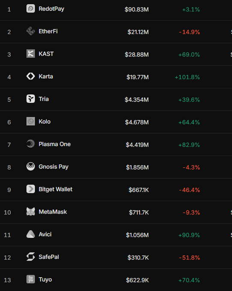
Task: Open the EtherFi name link
Action: (x=48, y=31)
